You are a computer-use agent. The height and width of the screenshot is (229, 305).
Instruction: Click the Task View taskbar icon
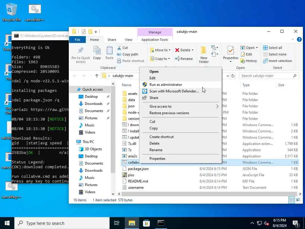[116, 223]
